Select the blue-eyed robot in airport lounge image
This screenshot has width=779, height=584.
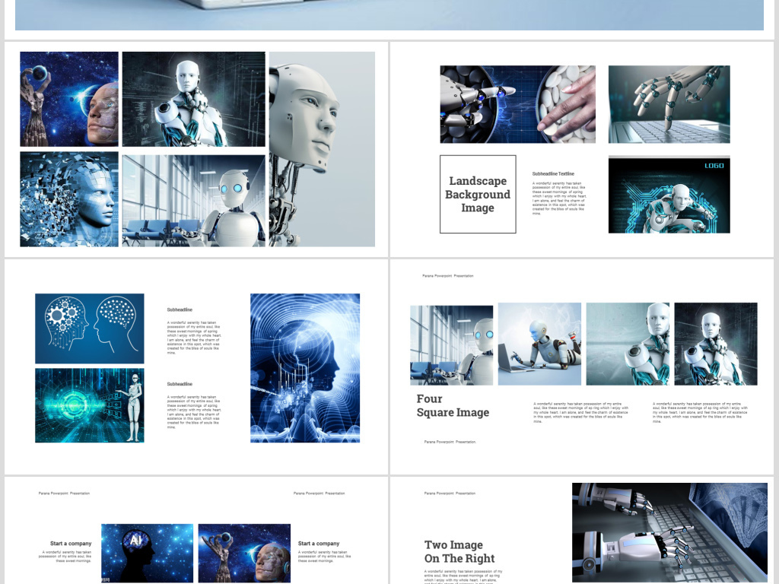(192, 198)
